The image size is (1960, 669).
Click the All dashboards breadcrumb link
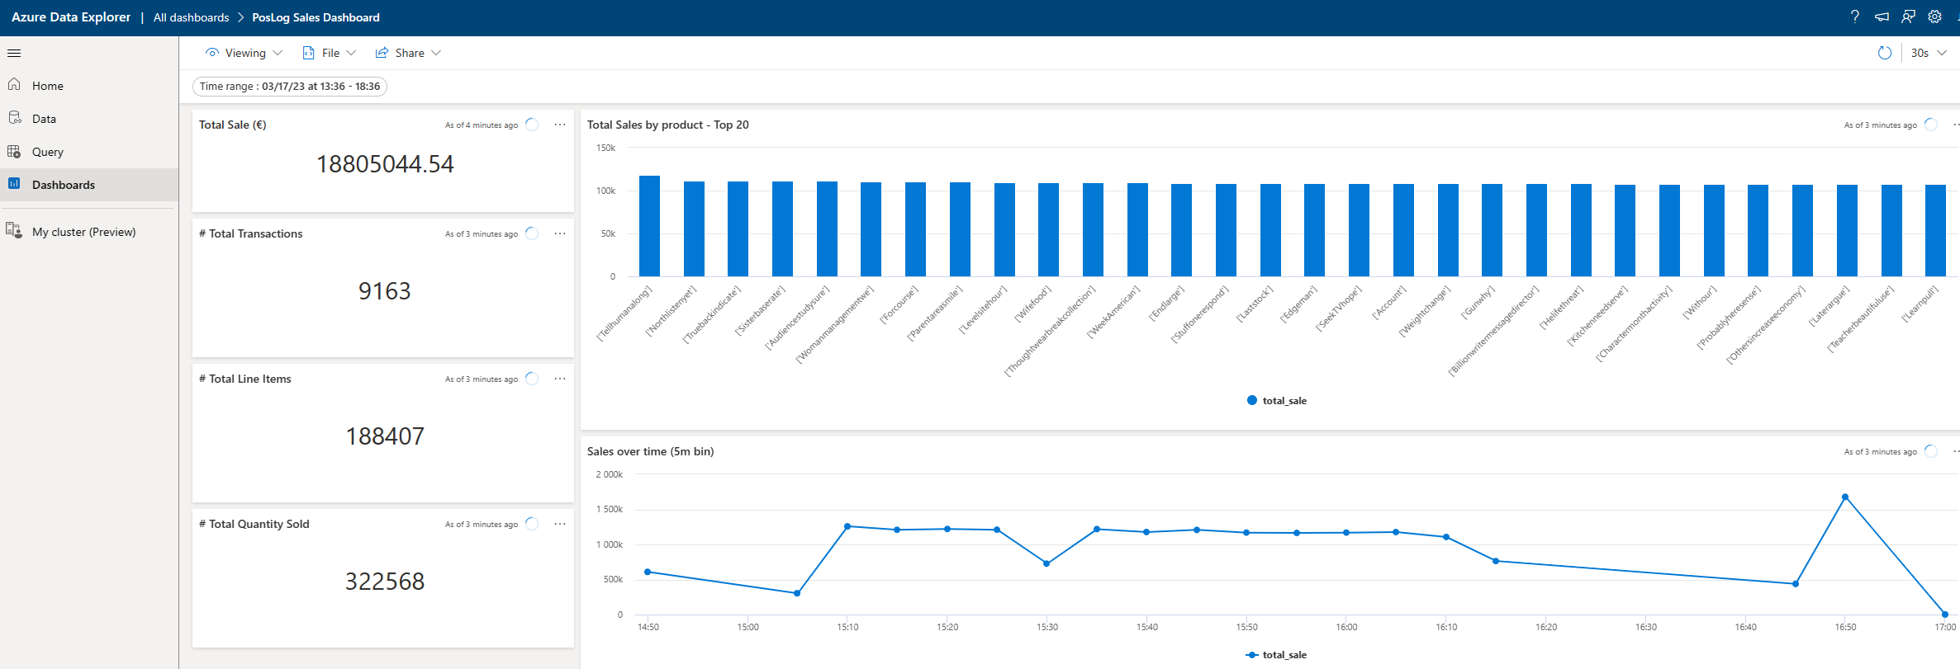click(x=191, y=17)
